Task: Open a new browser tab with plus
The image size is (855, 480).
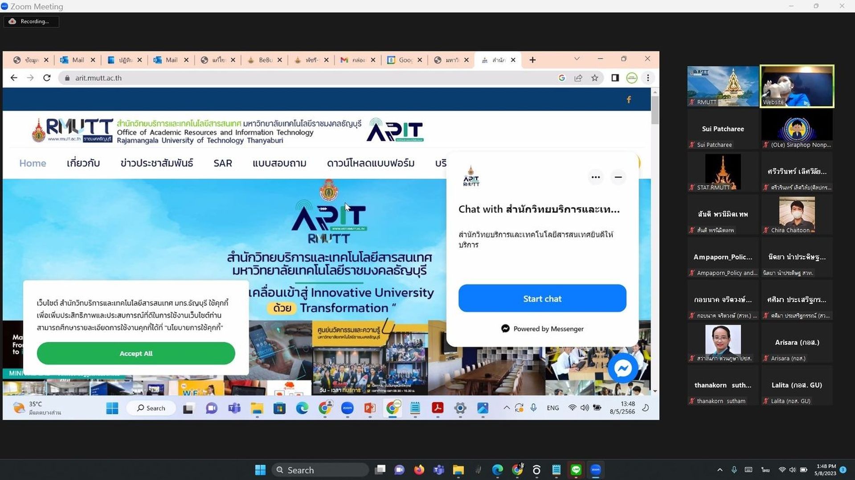Action: [x=532, y=60]
